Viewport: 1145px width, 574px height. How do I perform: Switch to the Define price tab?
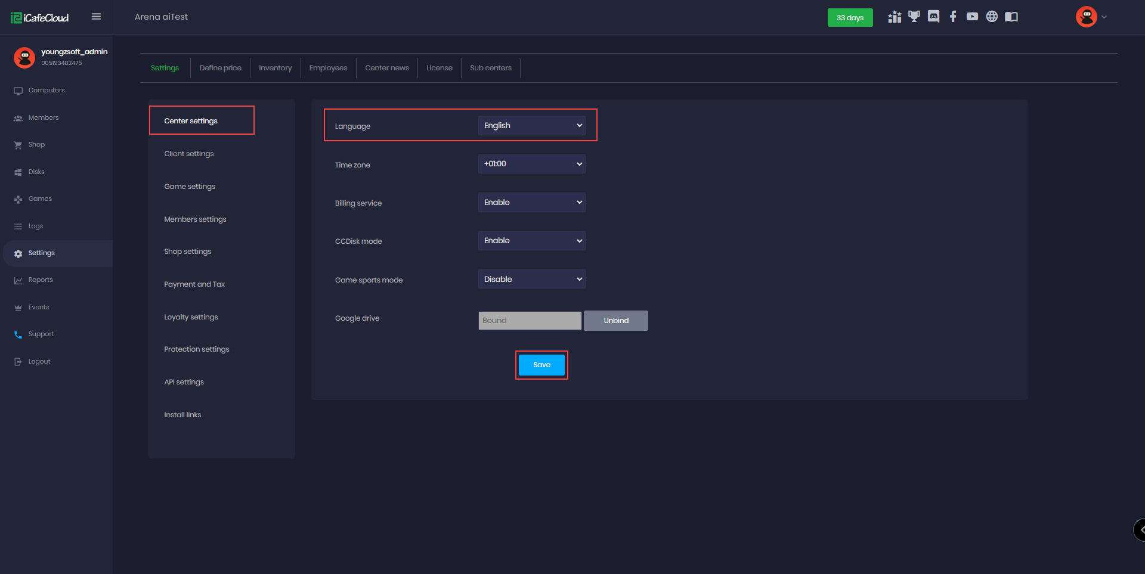coord(220,68)
